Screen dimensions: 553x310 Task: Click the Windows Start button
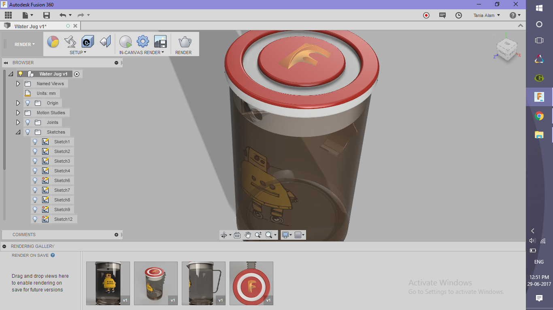(539, 8)
